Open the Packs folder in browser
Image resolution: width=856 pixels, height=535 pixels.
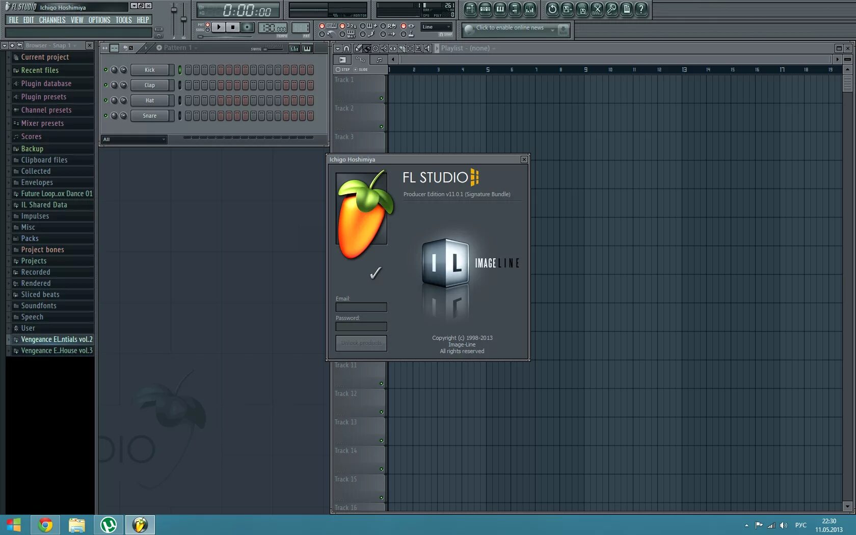click(52, 238)
